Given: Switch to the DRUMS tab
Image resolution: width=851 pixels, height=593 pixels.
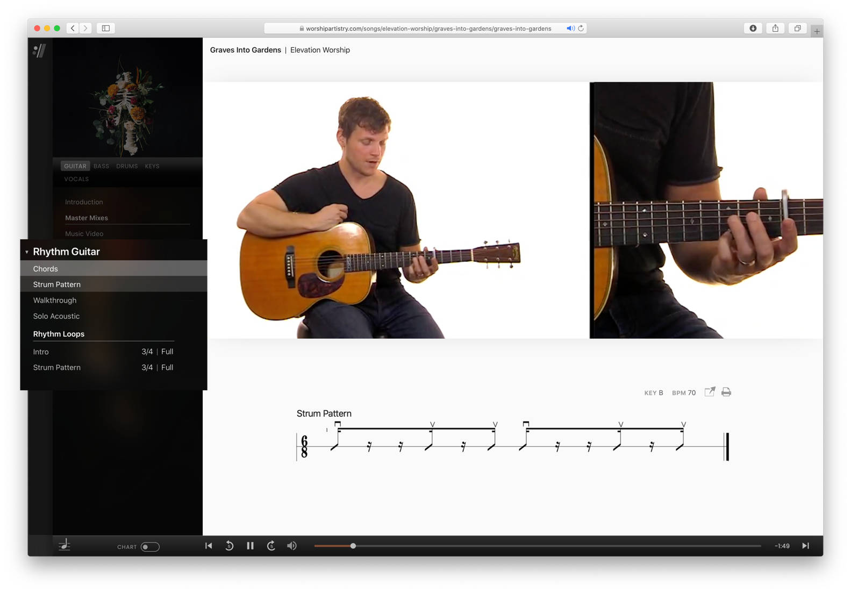Looking at the screenshot, I should [127, 166].
